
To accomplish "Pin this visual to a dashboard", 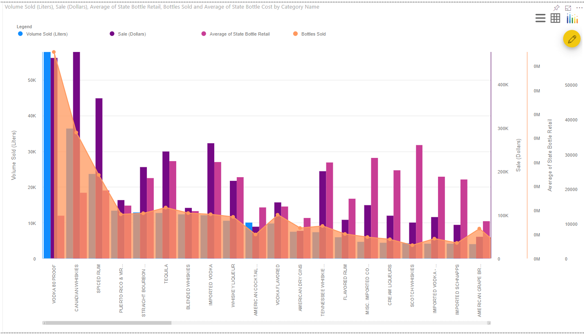I will coord(556,7).
